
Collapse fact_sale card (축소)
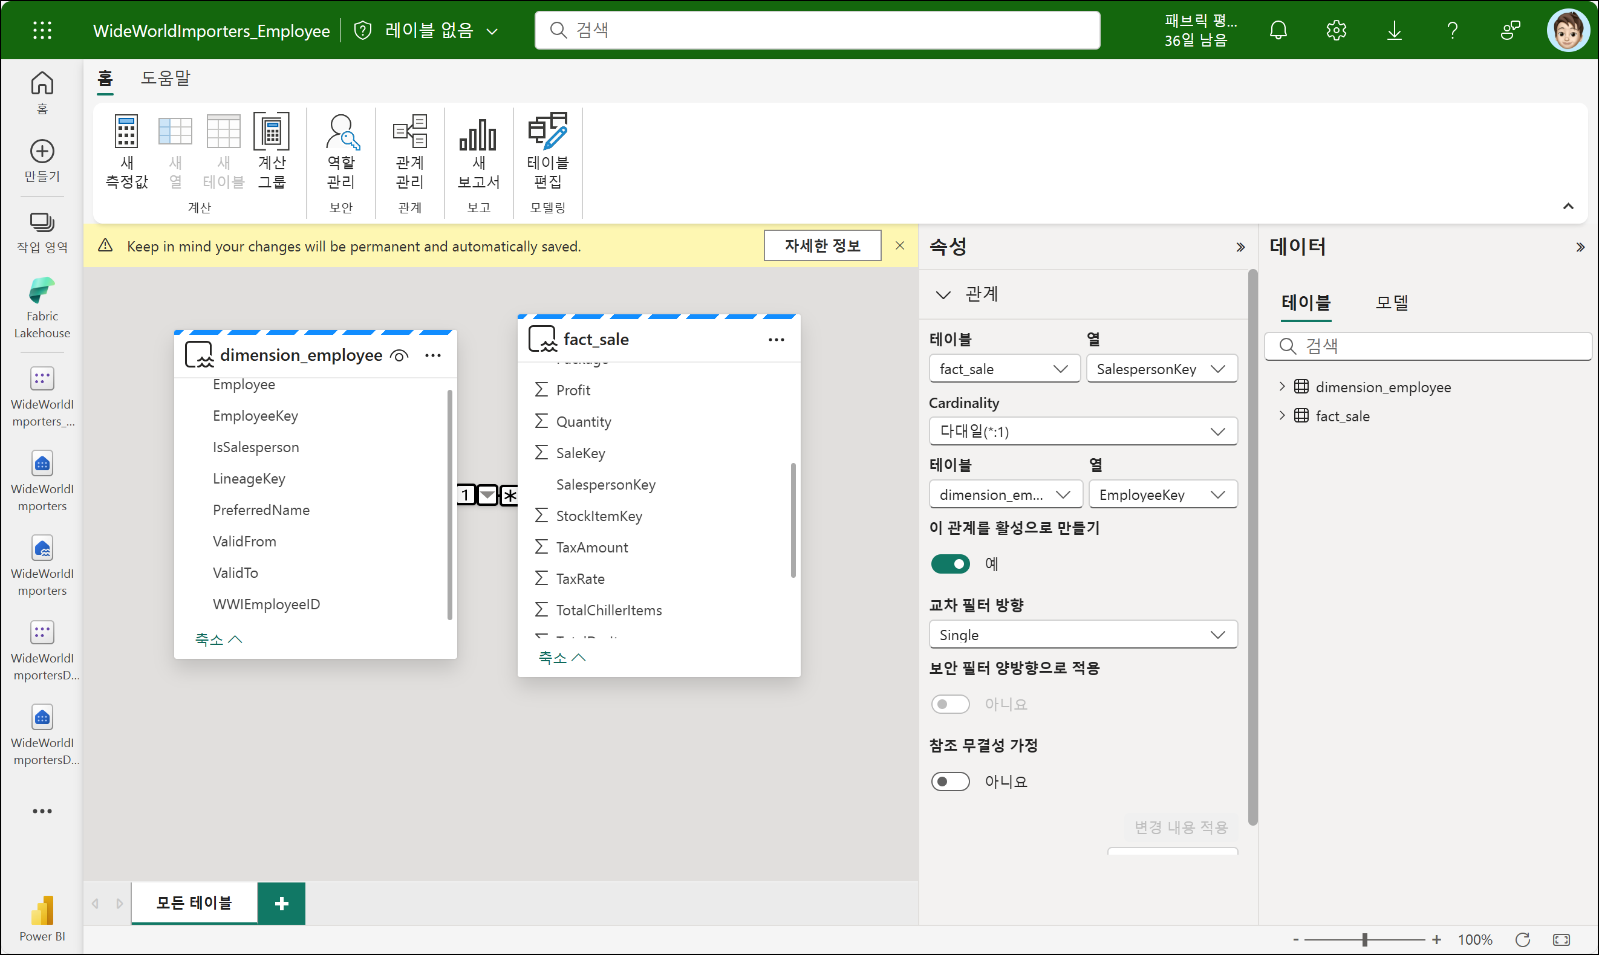point(561,657)
